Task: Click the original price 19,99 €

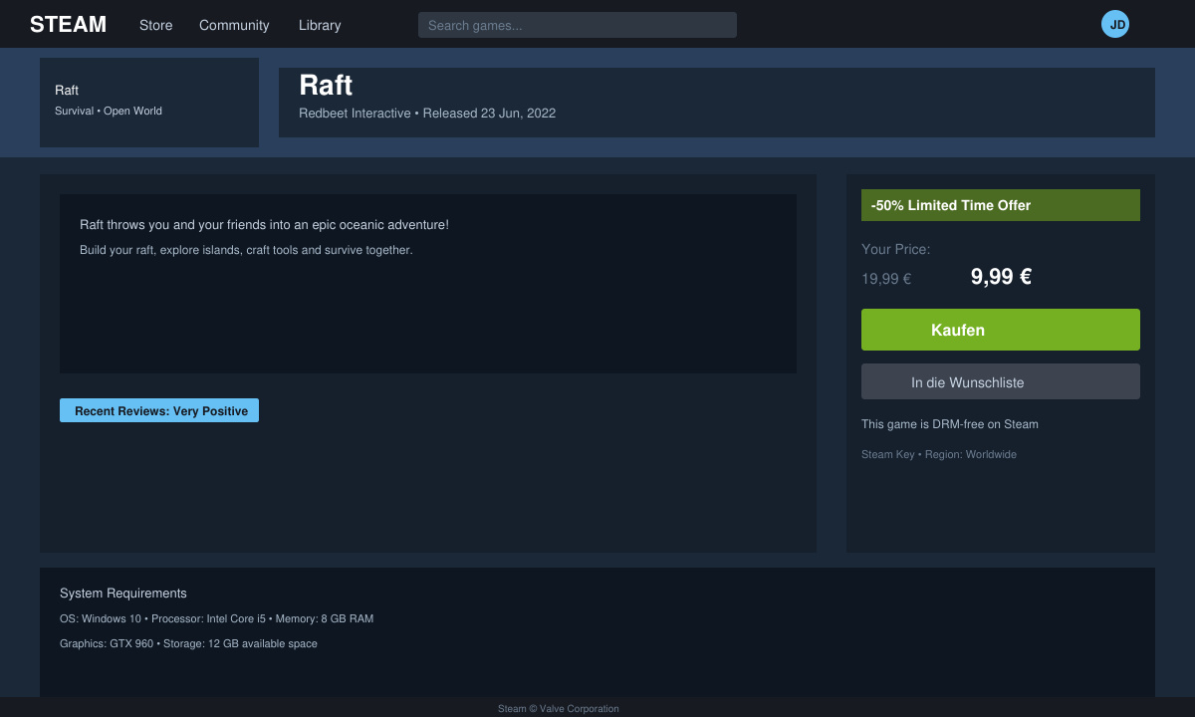Action: point(886,279)
